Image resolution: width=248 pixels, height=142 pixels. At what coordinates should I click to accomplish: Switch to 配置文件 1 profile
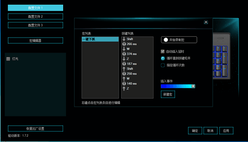pos(35,8)
